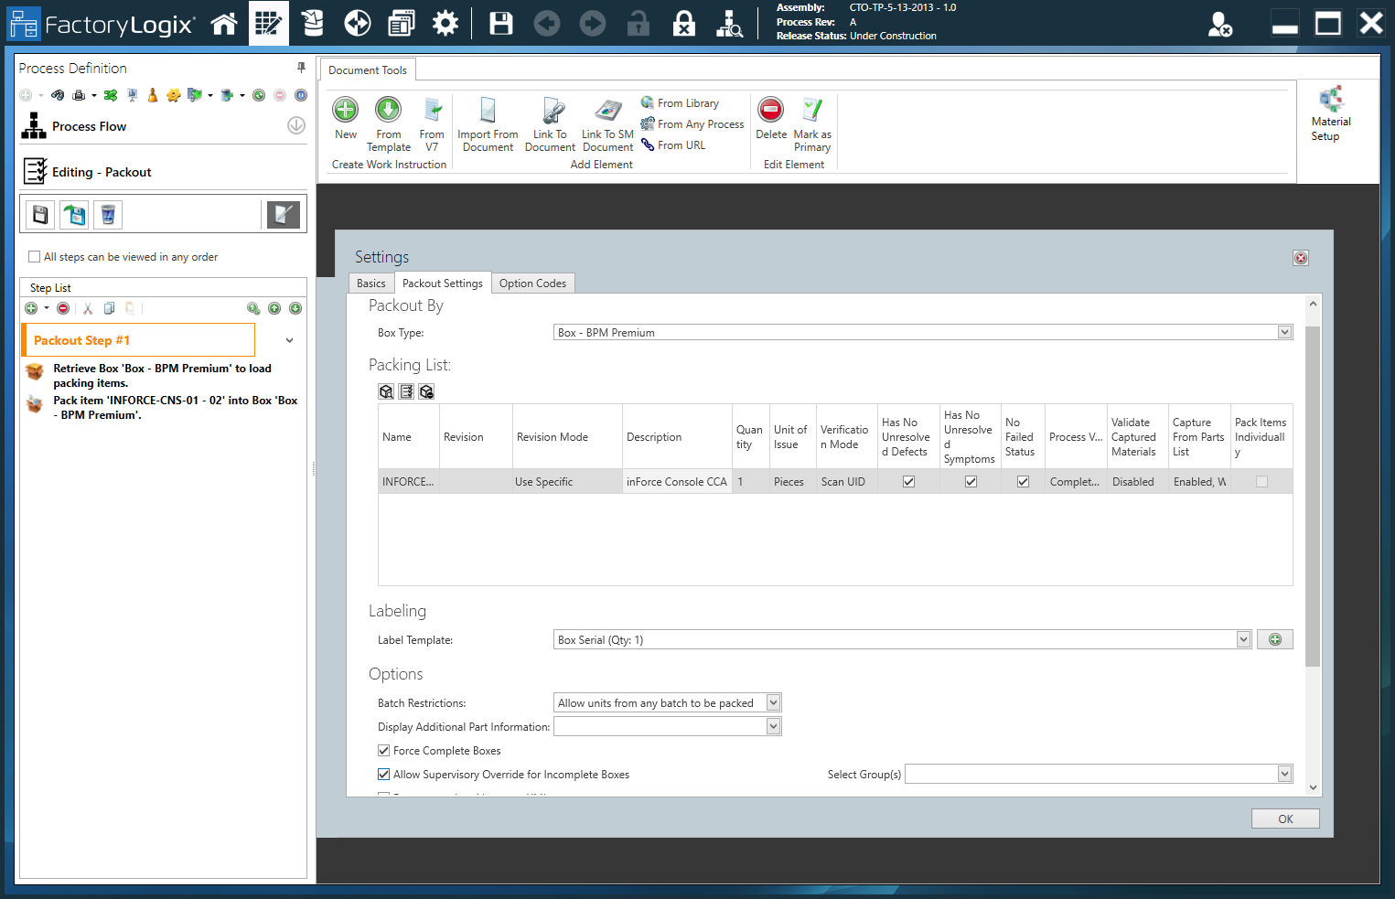The width and height of the screenshot is (1395, 899).
Task: Select Link To Document element
Action: click(x=550, y=121)
